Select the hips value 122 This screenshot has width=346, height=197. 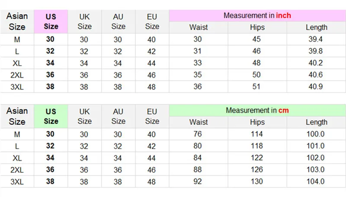[256, 158]
